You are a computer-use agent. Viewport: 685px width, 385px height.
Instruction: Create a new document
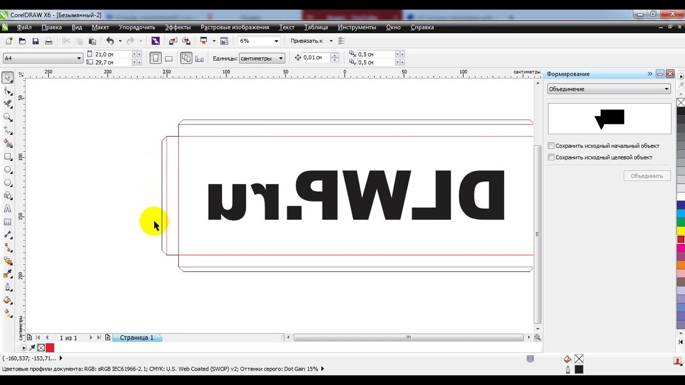[x=9, y=41]
